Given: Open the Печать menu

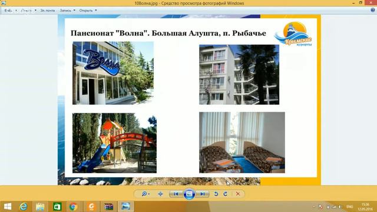Looking at the screenshot, I should pos(29,11).
